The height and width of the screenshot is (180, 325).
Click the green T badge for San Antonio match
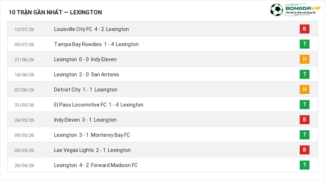304,74
